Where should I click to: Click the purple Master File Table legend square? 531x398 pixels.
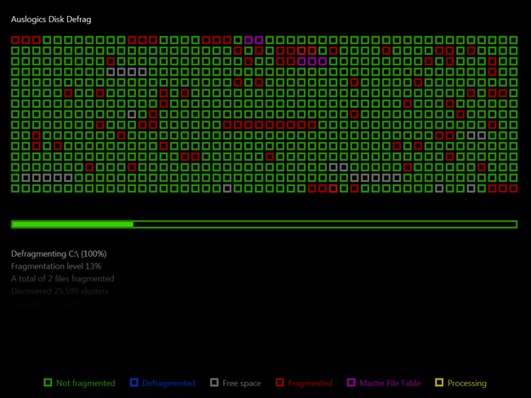click(x=351, y=383)
